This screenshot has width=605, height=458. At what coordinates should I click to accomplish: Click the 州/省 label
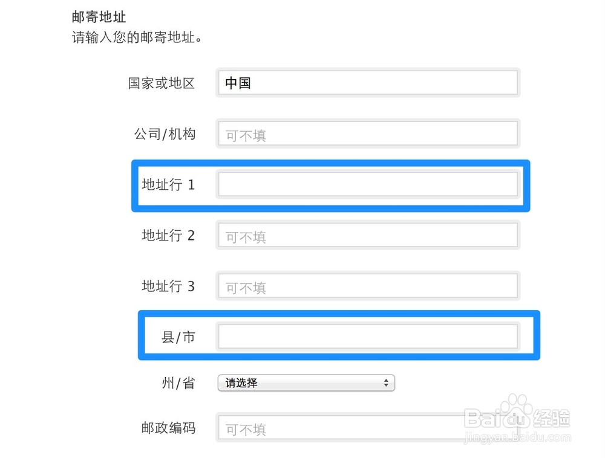point(178,383)
